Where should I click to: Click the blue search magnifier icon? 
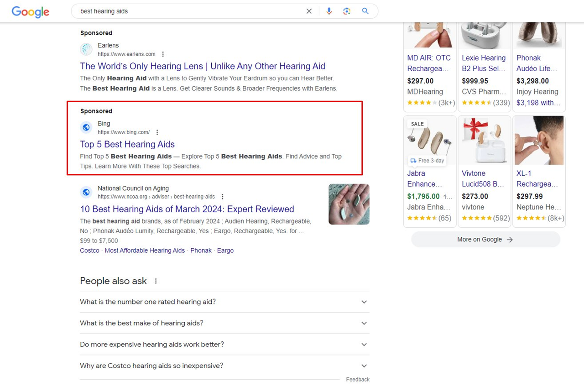click(x=365, y=11)
